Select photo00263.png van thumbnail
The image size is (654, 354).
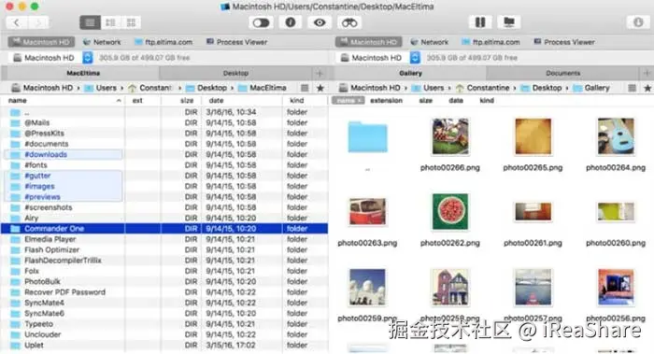[x=367, y=211]
